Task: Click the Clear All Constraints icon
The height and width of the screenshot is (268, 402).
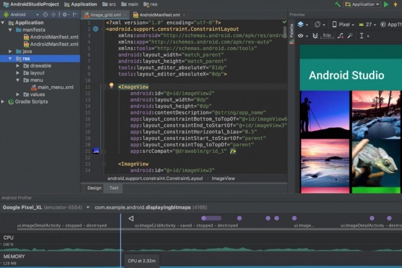Action: [x=340, y=36]
